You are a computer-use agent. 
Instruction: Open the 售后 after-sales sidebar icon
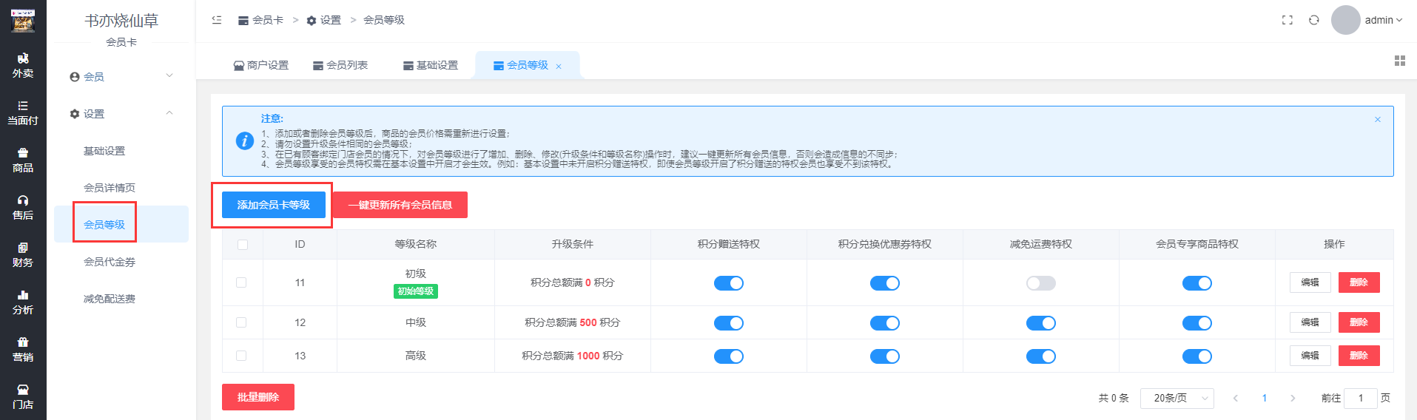[x=23, y=207]
